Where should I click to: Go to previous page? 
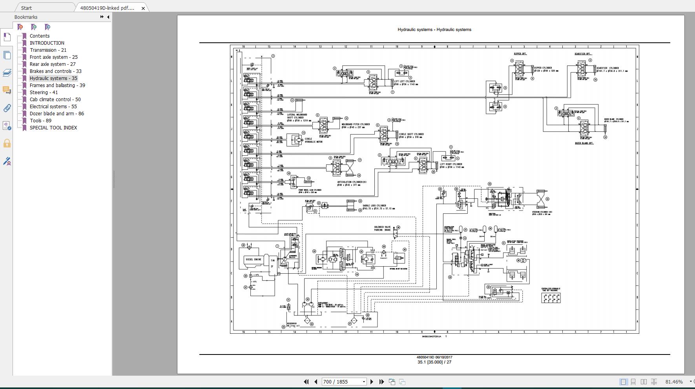(x=316, y=382)
